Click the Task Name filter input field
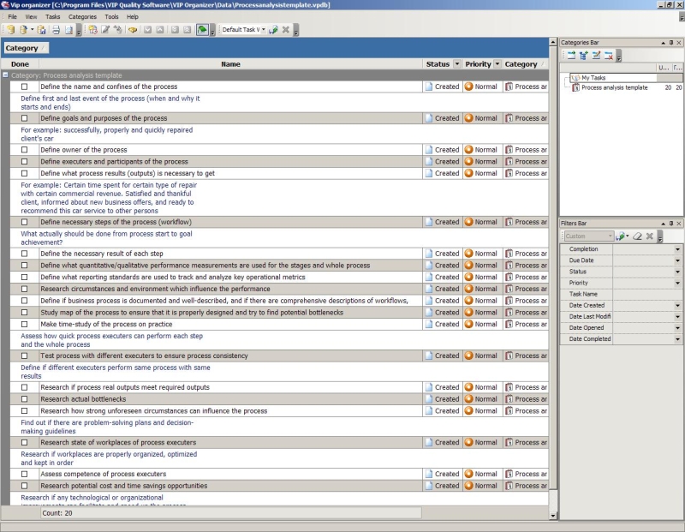 [x=647, y=294]
